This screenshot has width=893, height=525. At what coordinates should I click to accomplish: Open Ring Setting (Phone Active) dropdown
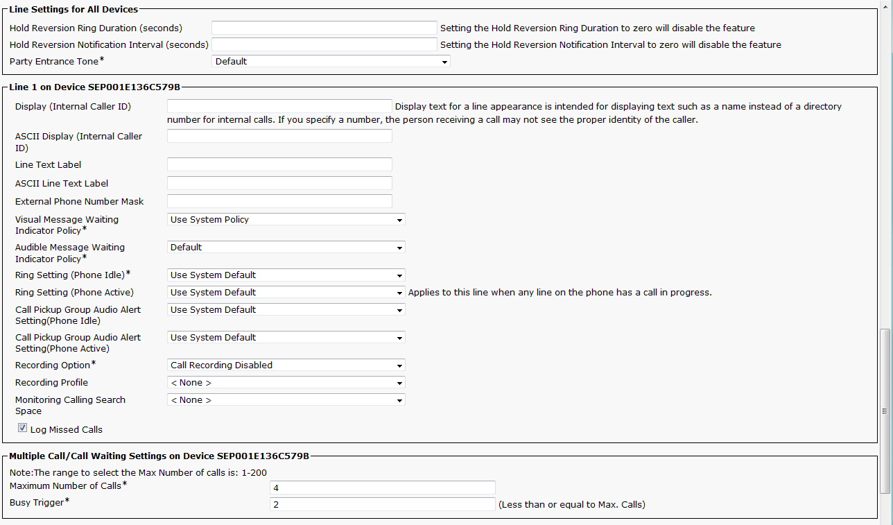[286, 293]
